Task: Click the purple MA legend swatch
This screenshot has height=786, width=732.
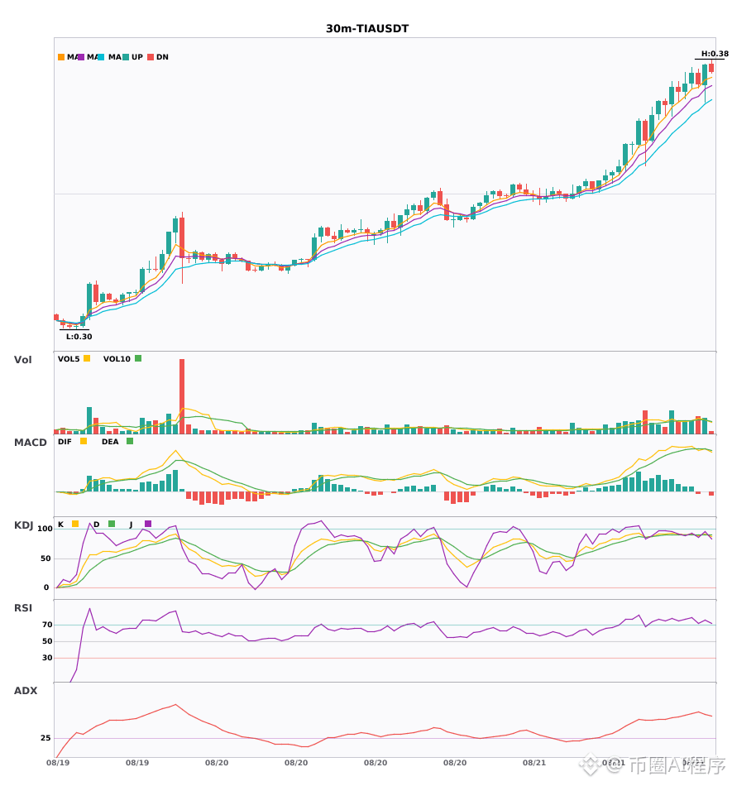Action: point(81,57)
